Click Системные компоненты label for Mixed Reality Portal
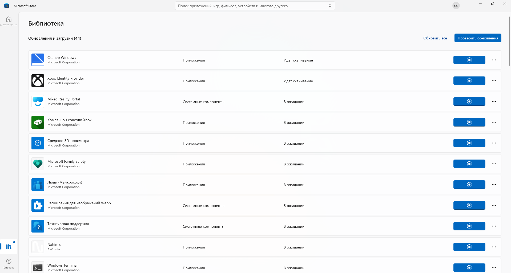 pos(203,102)
